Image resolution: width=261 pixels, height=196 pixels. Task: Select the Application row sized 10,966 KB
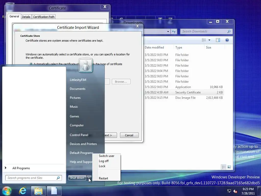tap(184, 87)
